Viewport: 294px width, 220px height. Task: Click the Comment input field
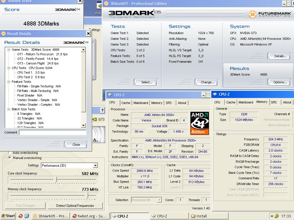click(53, 132)
